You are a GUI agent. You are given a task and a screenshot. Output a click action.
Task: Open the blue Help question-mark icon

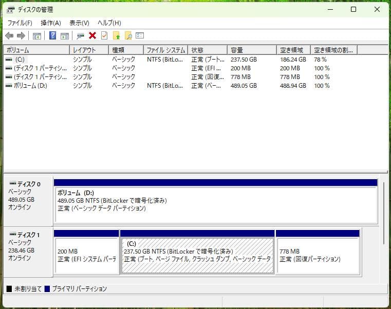point(52,35)
